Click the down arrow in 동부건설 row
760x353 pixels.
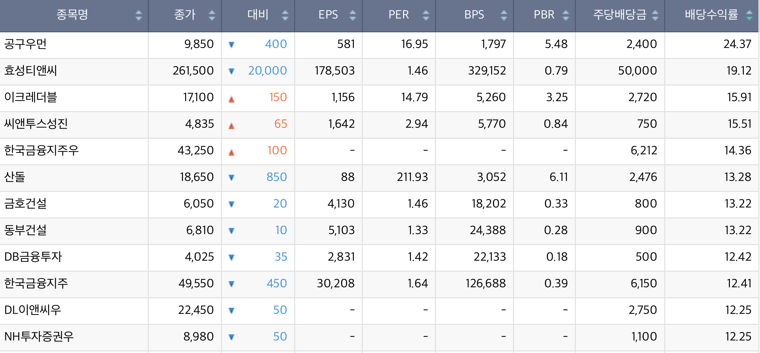[231, 231]
